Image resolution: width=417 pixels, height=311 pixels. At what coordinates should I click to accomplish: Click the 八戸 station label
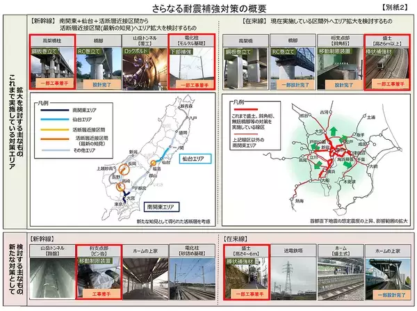193,118
